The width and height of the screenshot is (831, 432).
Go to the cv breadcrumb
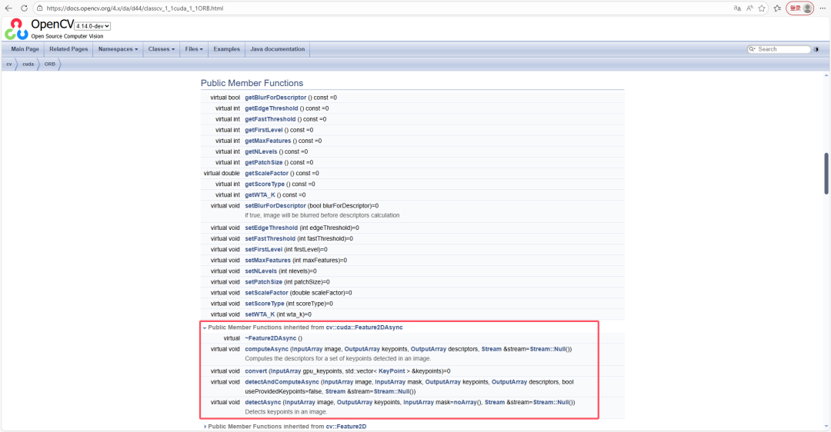pos(9,64)
